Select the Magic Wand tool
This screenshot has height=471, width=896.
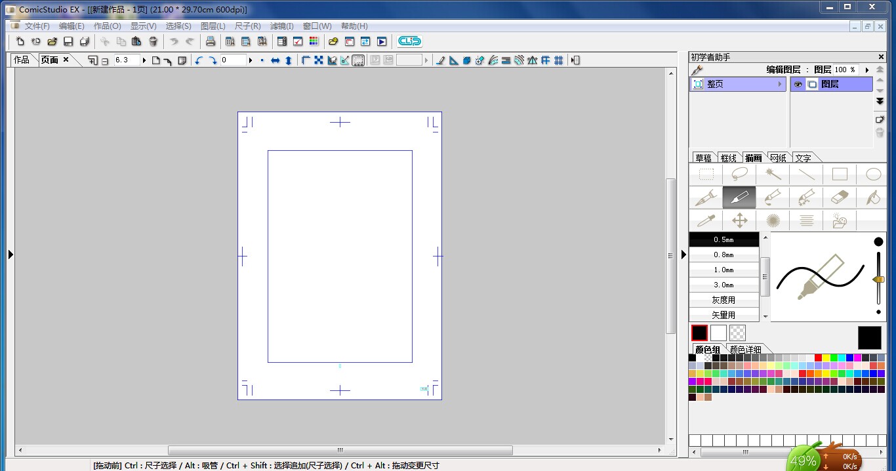tap(773, 174)
